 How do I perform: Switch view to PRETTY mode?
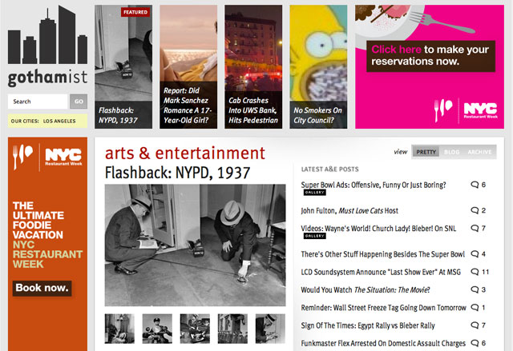426,152
